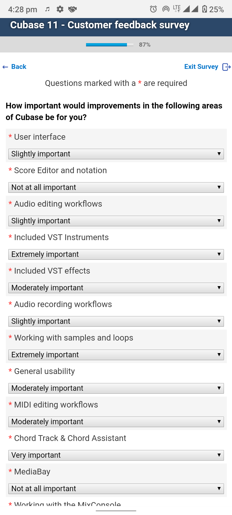The height and width of the screenshot is (515, 232).
Task: Tap the alarm clock status icon
Action: 153,9
